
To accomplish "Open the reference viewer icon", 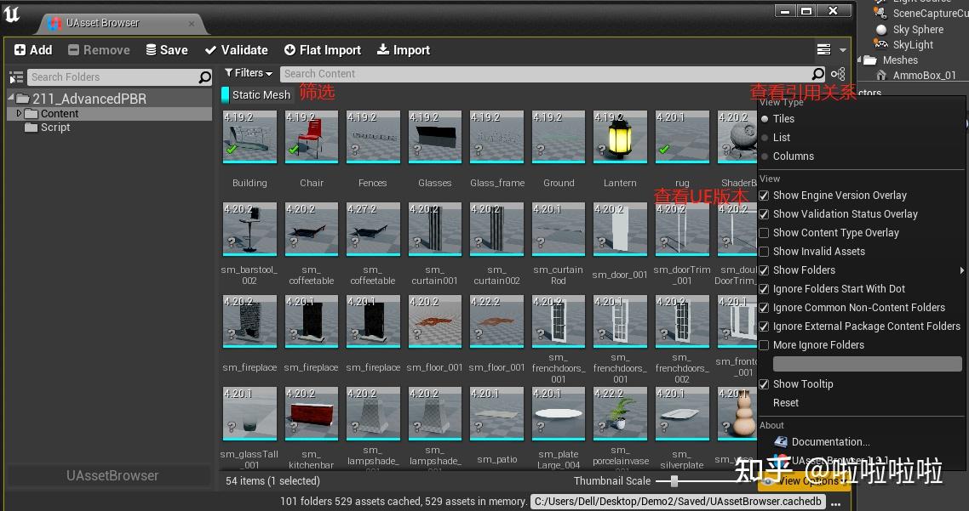I will click(838, 74).
